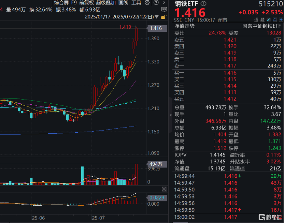Click the current price tag 1.416 on the axis
Screen dimensions: 284x223
coord(156,28)
